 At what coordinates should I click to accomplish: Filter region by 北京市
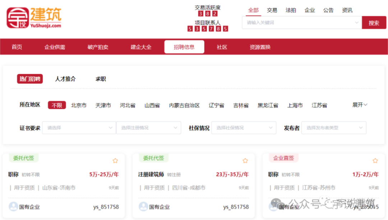click(x=79, y=105)
